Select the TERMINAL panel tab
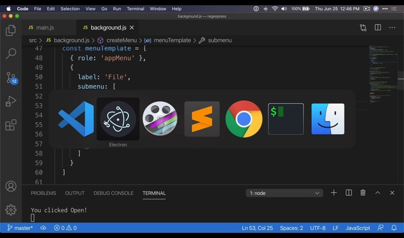This screenshot has height=238, width=404. [154, 193]
